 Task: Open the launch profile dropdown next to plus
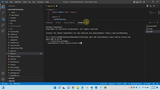coord(152,22)
